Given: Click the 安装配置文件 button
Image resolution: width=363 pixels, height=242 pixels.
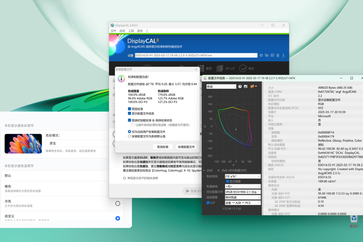Looking at the screenshot, I should point(186,147).
